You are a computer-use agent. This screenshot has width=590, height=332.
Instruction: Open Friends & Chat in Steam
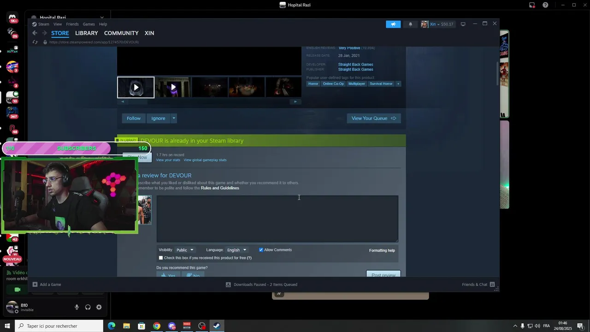coord(478,285)
